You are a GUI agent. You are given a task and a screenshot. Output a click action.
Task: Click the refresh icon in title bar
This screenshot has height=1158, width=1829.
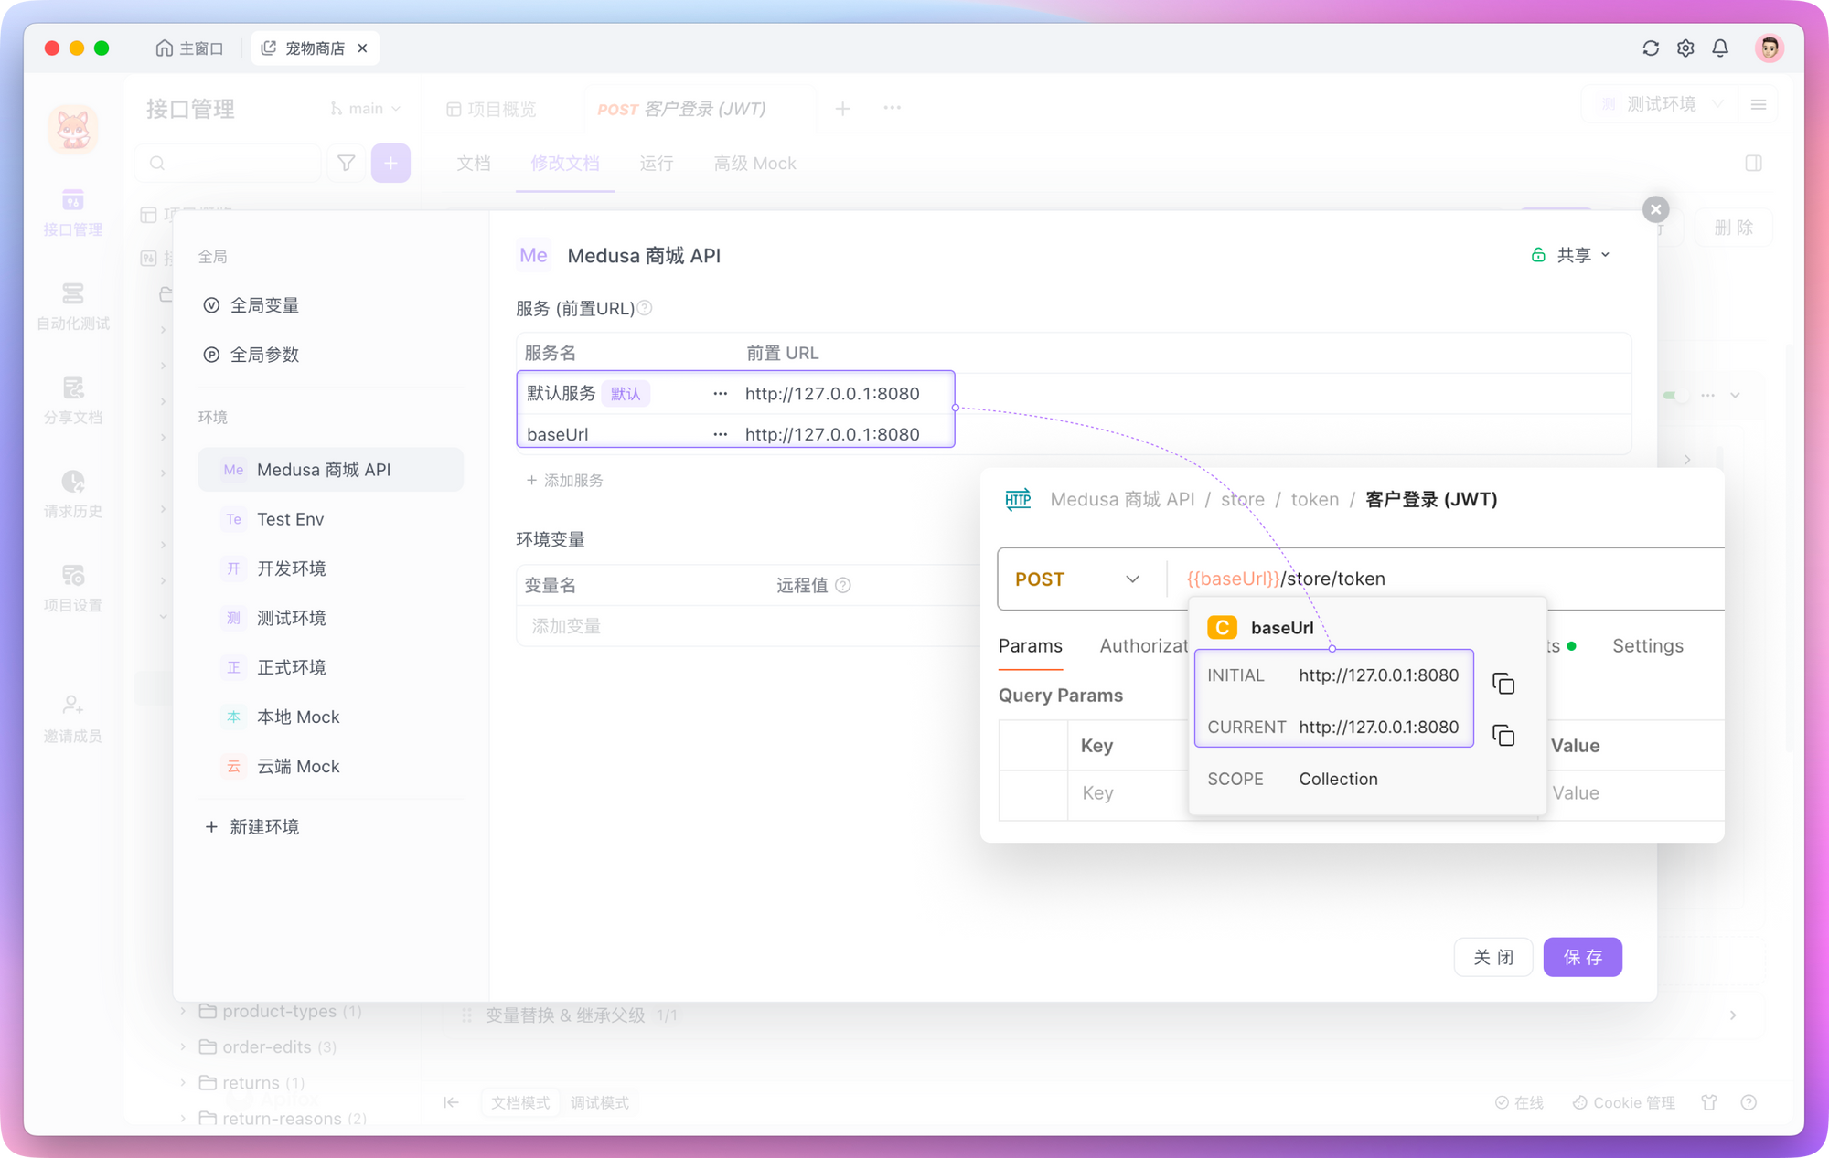pos(1651,48)
